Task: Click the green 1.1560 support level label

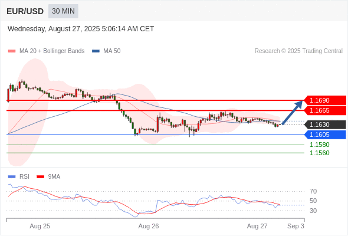Action: [x=319, y=153]
